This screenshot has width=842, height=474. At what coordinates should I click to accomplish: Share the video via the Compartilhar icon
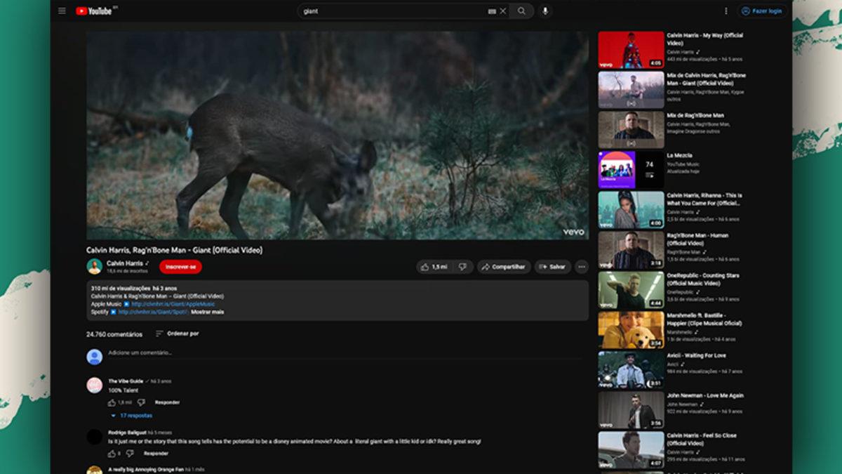(x=503, y=267)
